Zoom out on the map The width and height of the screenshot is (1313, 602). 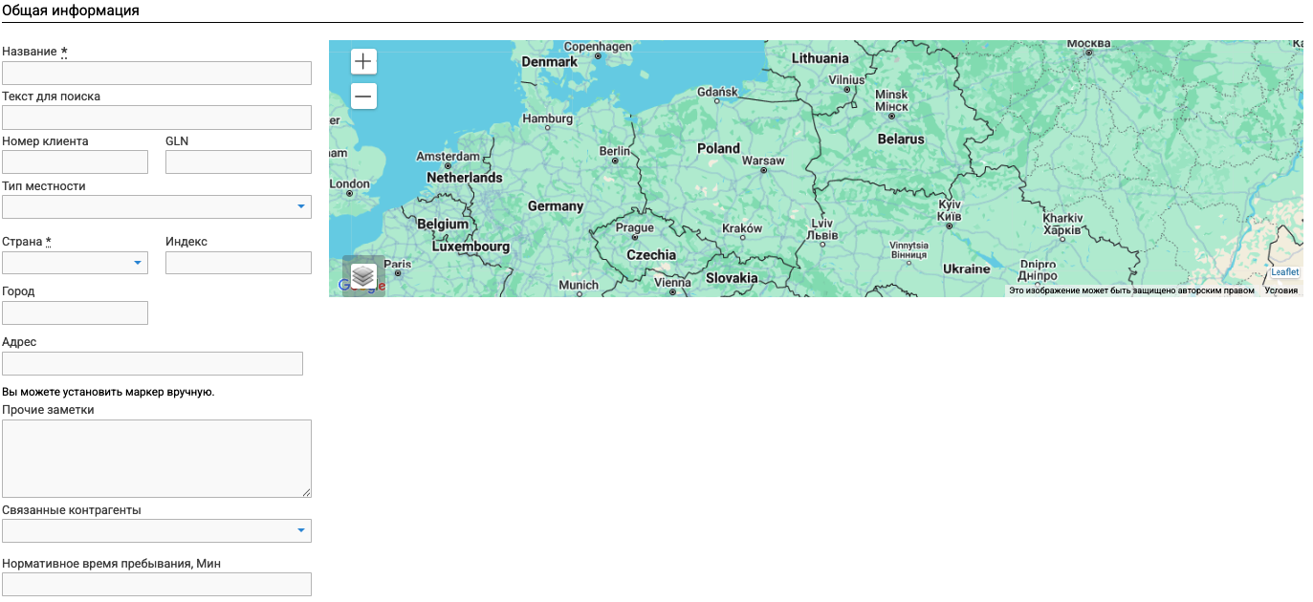point(363,97)
